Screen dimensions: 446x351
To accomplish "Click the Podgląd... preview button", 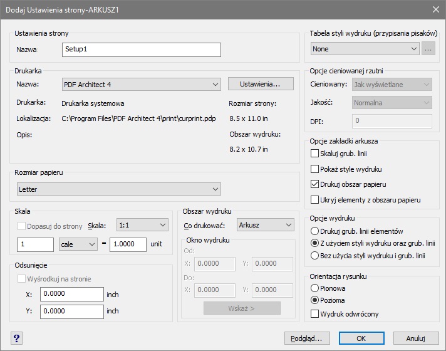I will (307, 338).
